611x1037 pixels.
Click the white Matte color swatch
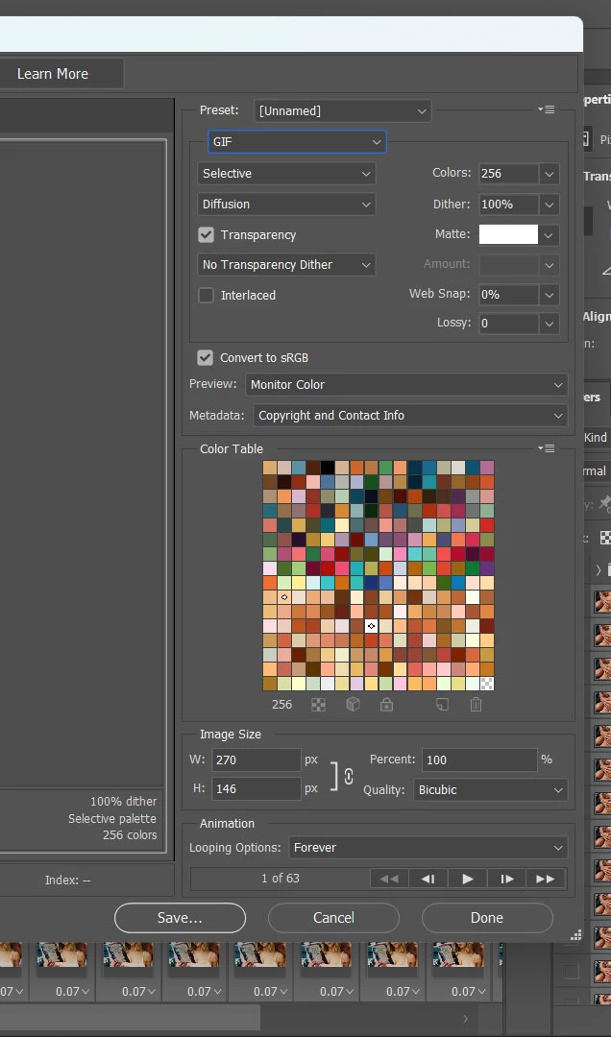508,234
